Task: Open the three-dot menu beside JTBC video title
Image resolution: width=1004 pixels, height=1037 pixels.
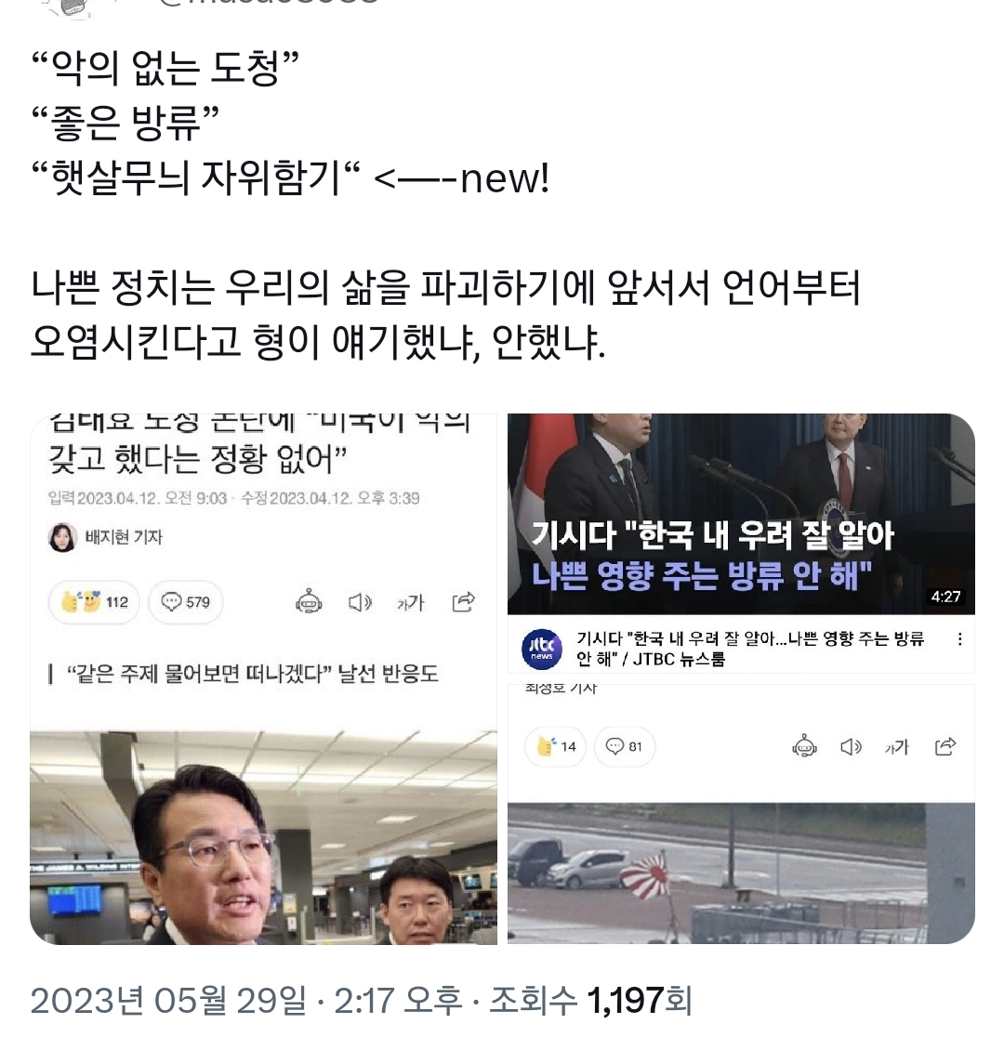Action: tap(959, 639)
